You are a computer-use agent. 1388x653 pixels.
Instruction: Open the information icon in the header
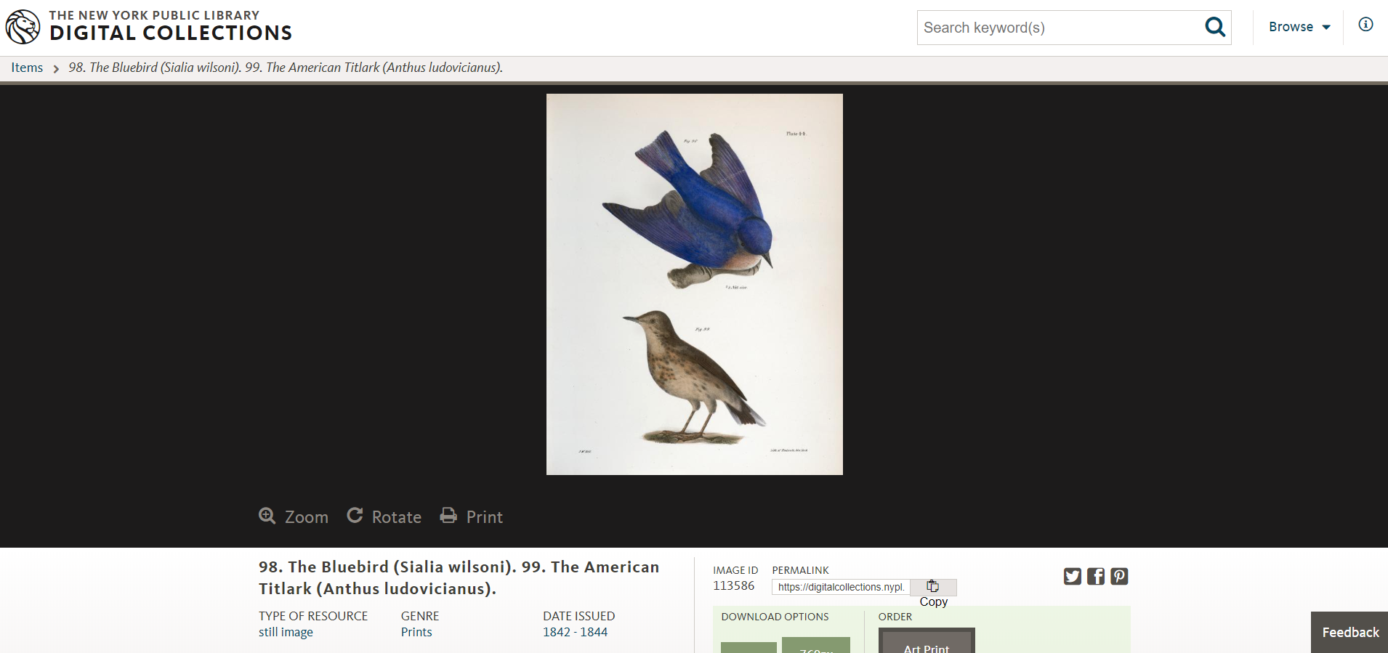[1366, 25]
